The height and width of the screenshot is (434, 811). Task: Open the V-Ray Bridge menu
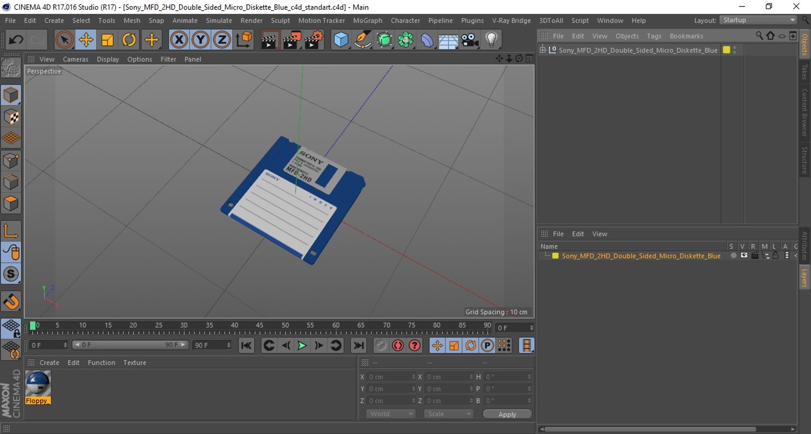point(511,20)
